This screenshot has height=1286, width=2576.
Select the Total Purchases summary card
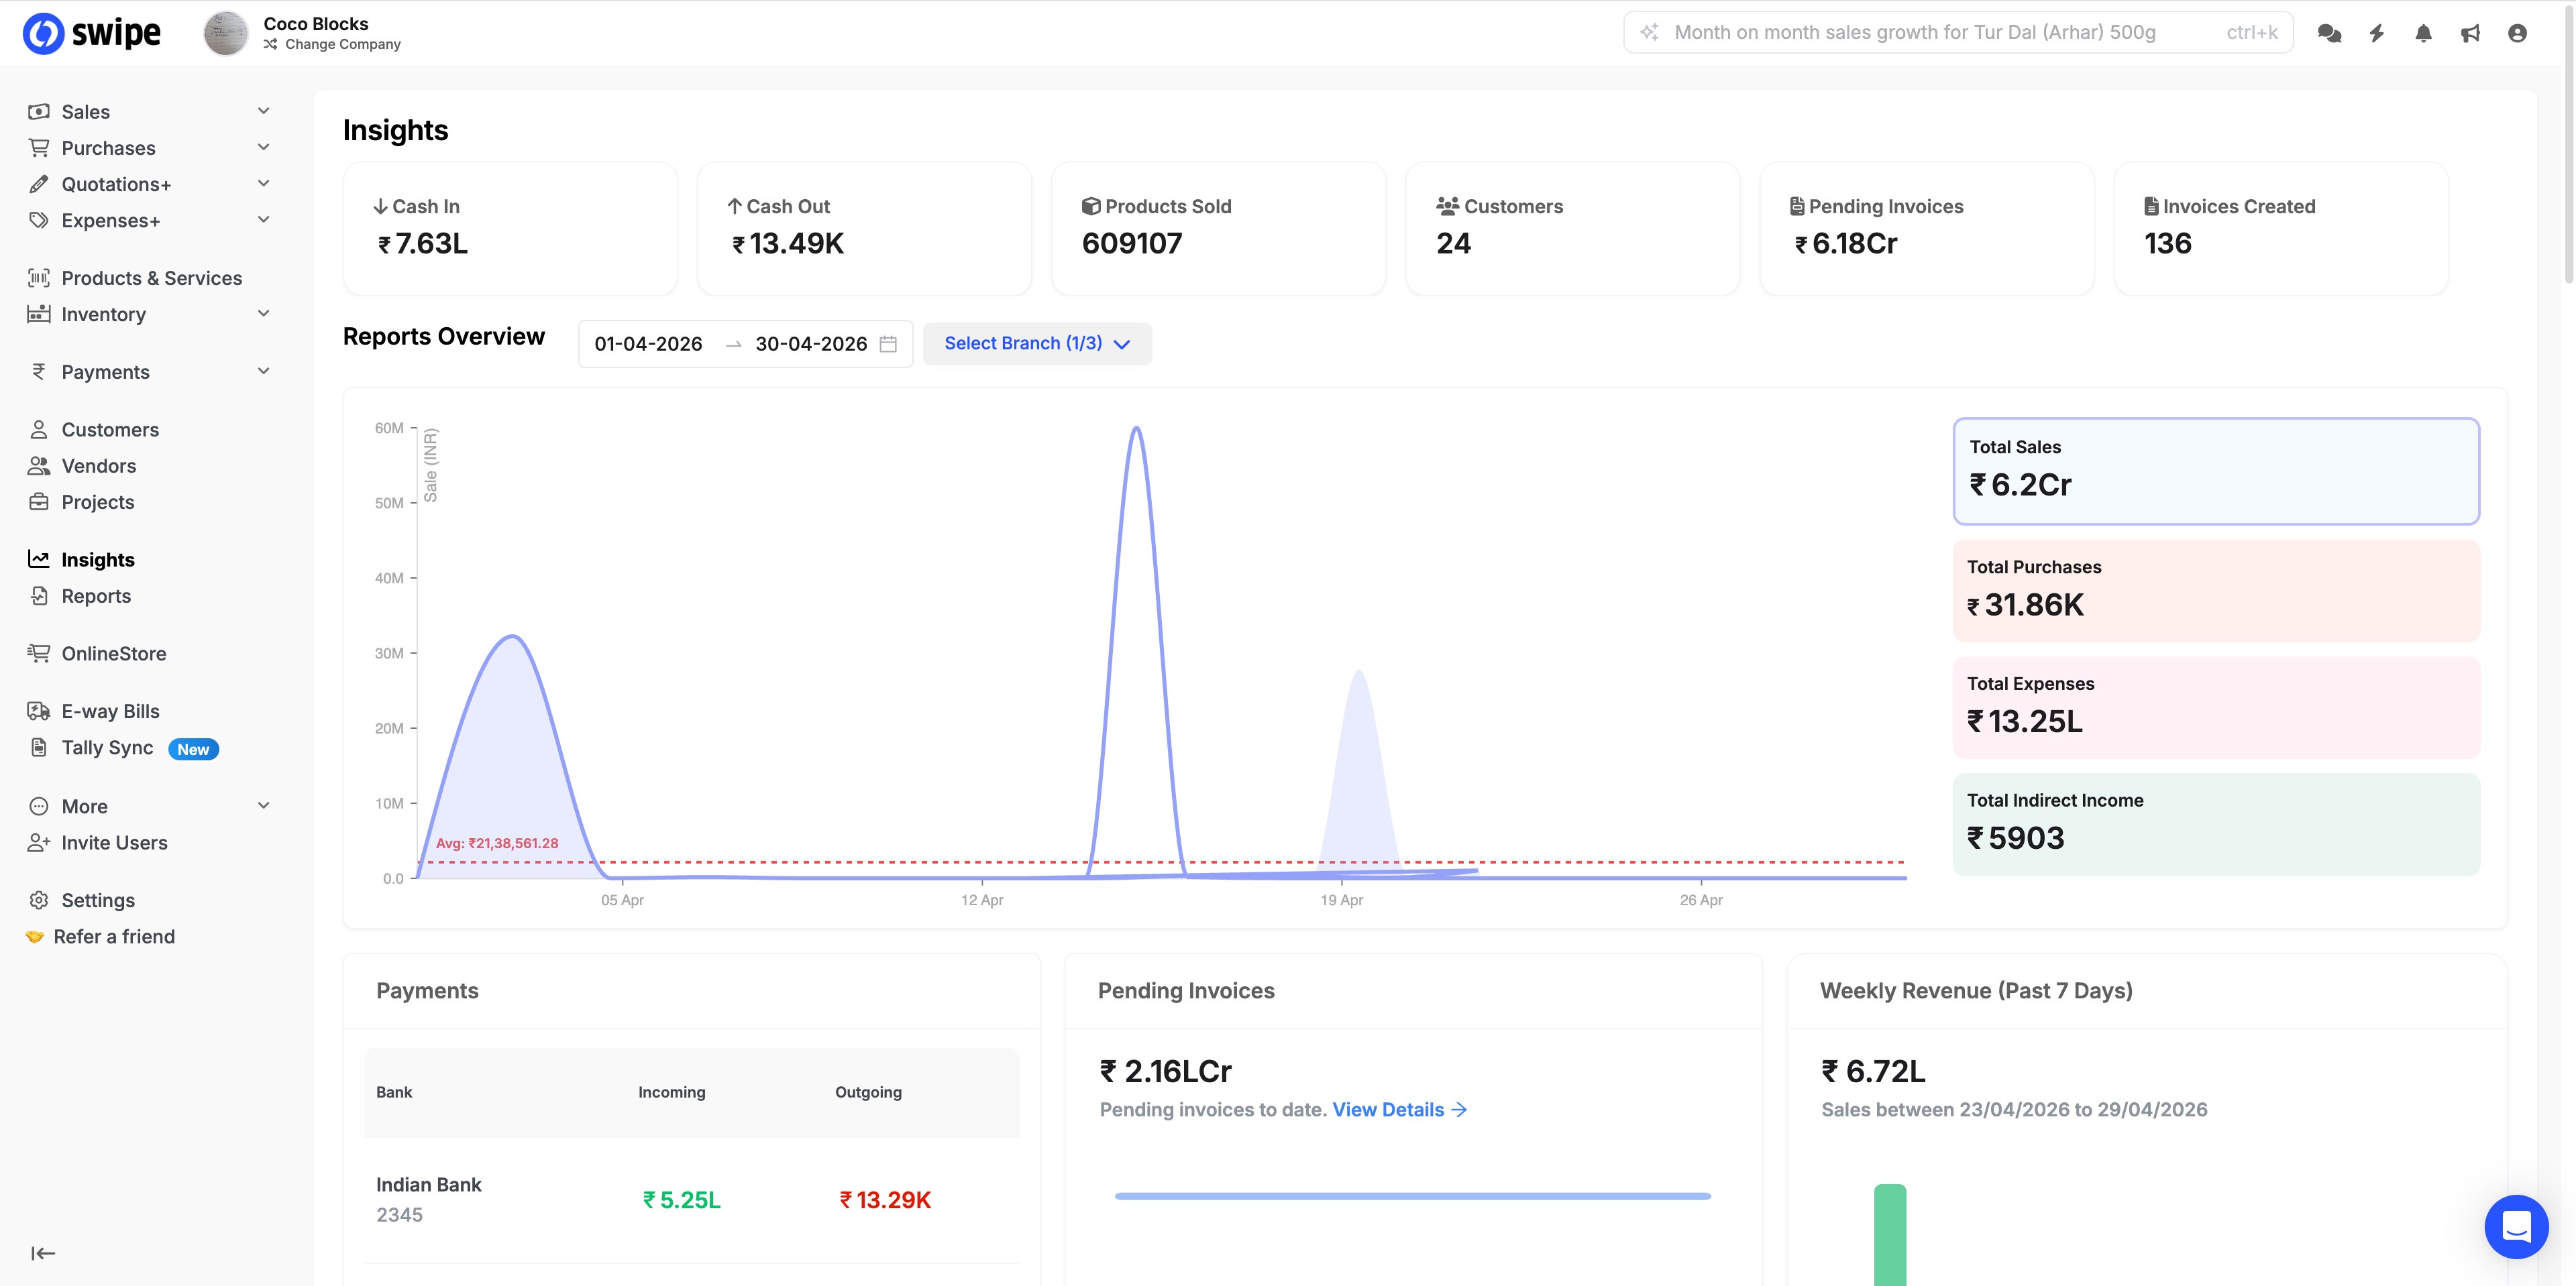click(2216, 591)
